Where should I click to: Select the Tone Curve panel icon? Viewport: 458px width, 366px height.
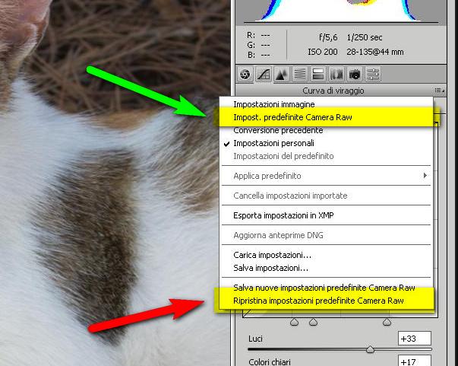[264, 74]
